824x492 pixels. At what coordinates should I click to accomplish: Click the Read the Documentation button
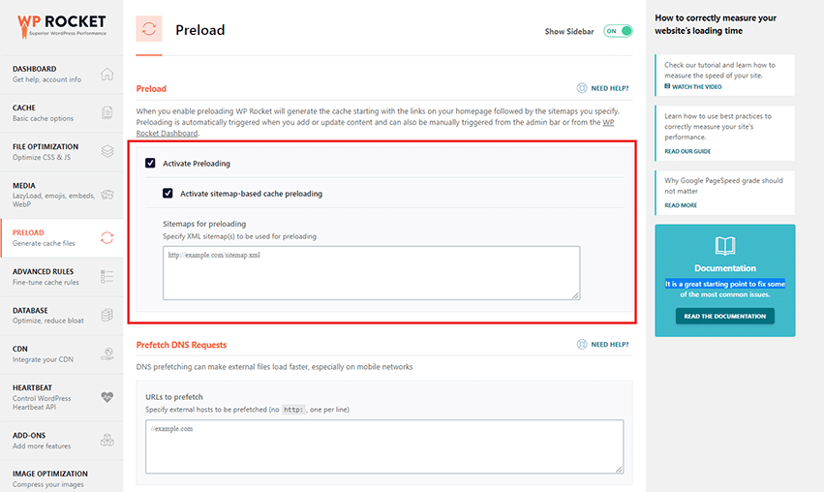coord(724,316)
